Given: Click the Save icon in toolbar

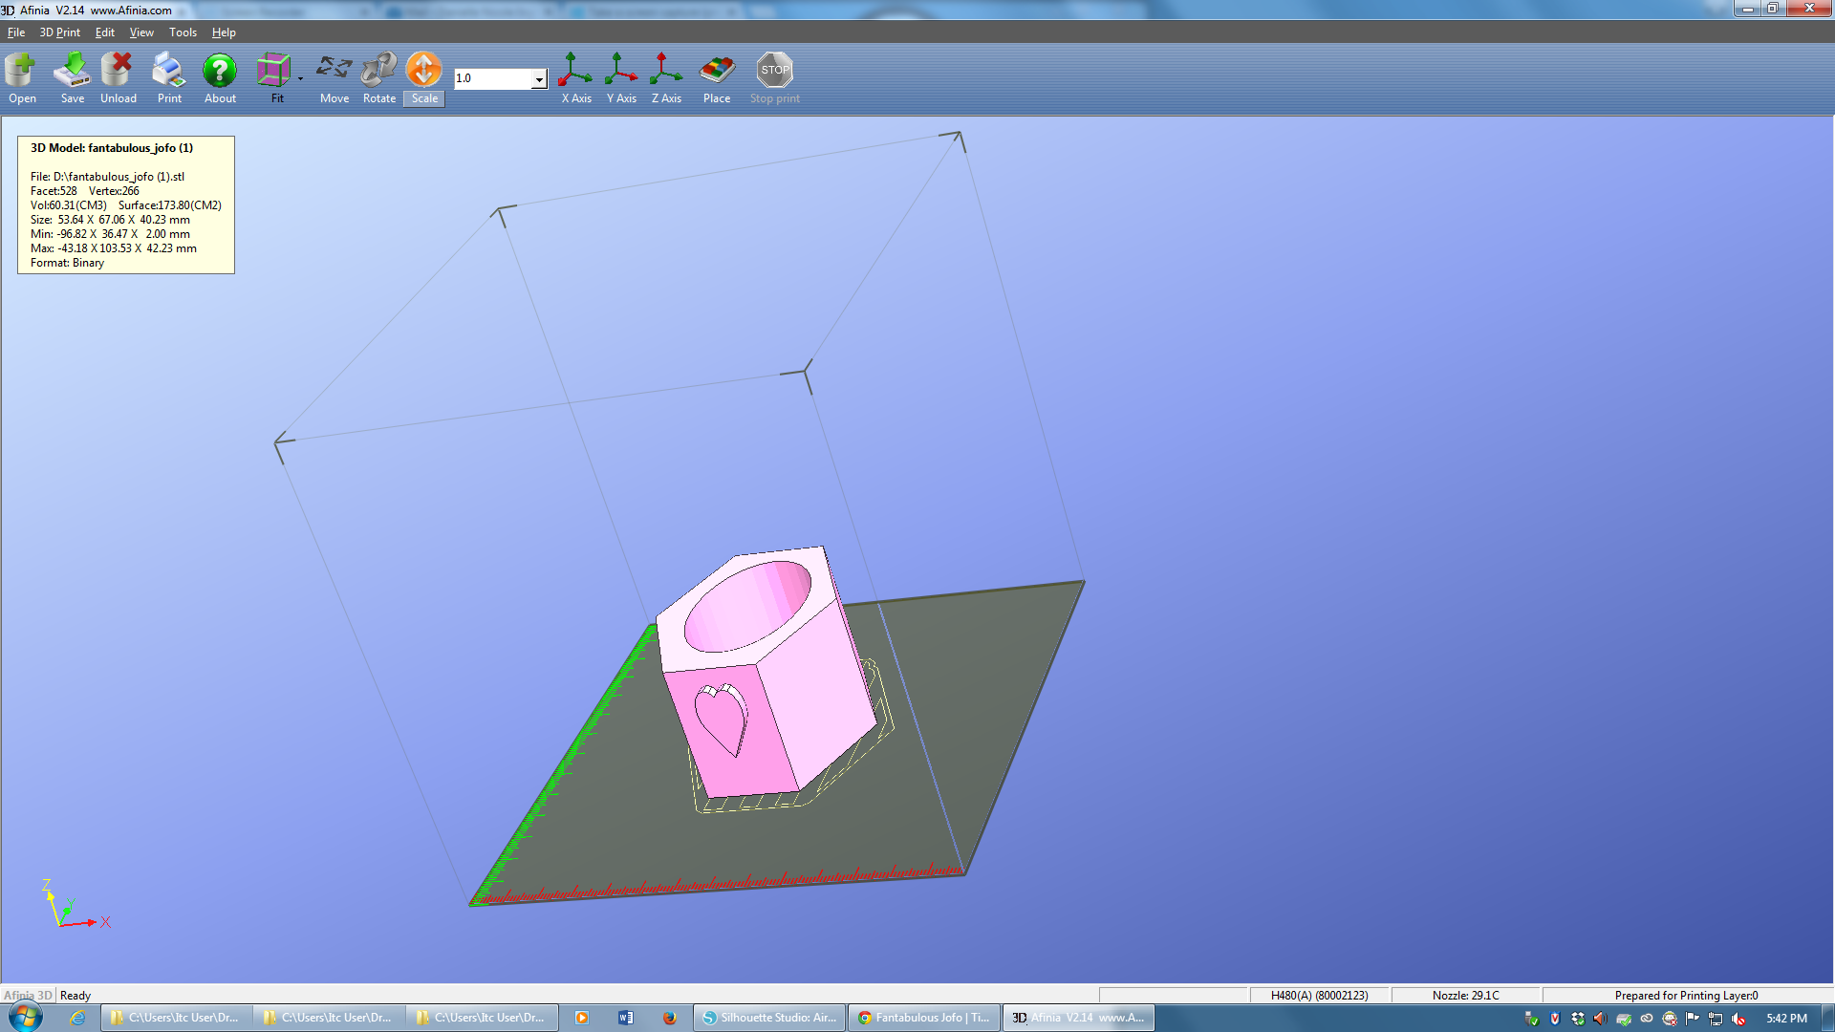Looking at the screenshot, I should pos(72,78).
